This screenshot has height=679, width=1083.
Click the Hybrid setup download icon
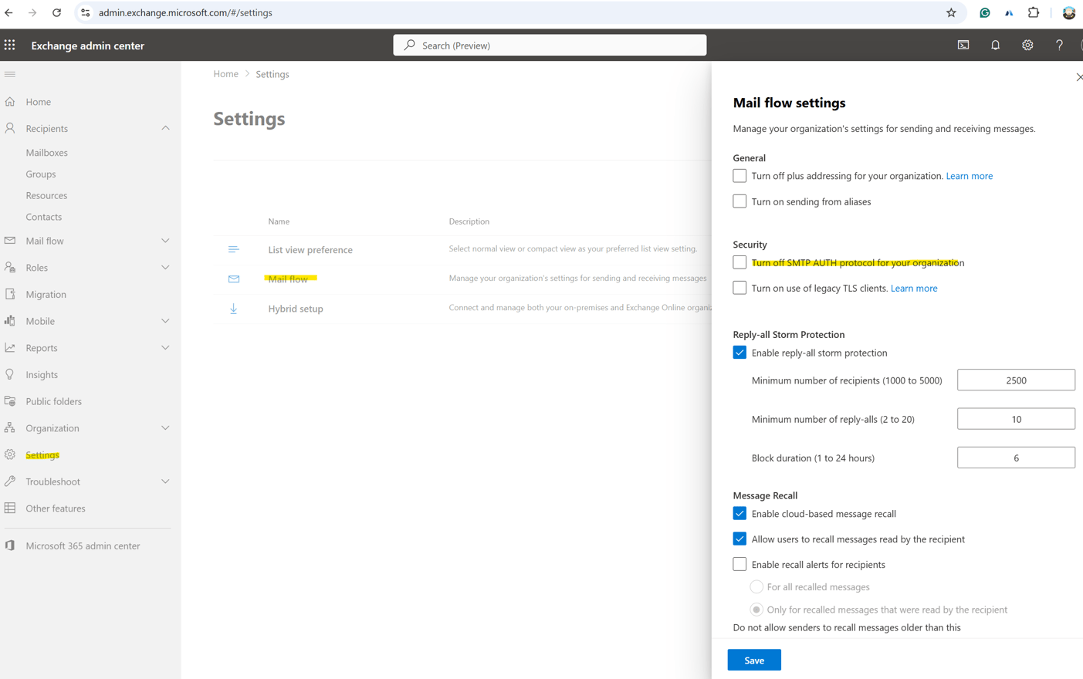click(x=233, y=309)
